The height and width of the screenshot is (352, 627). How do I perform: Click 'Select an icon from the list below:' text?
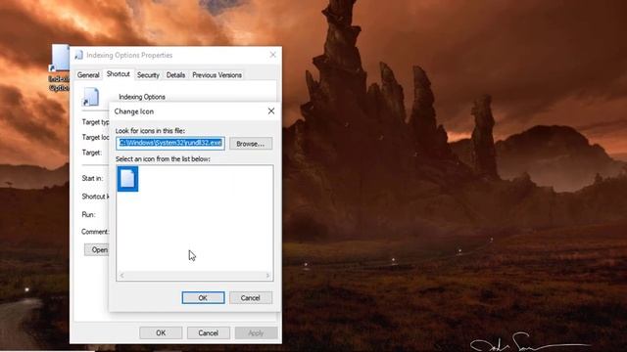(x=163, y=158)
